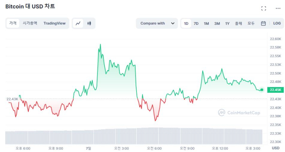Click the Compare with chevron arrow
The width and height of the screenshot is (285, 152).
click(x=173, y=24)
